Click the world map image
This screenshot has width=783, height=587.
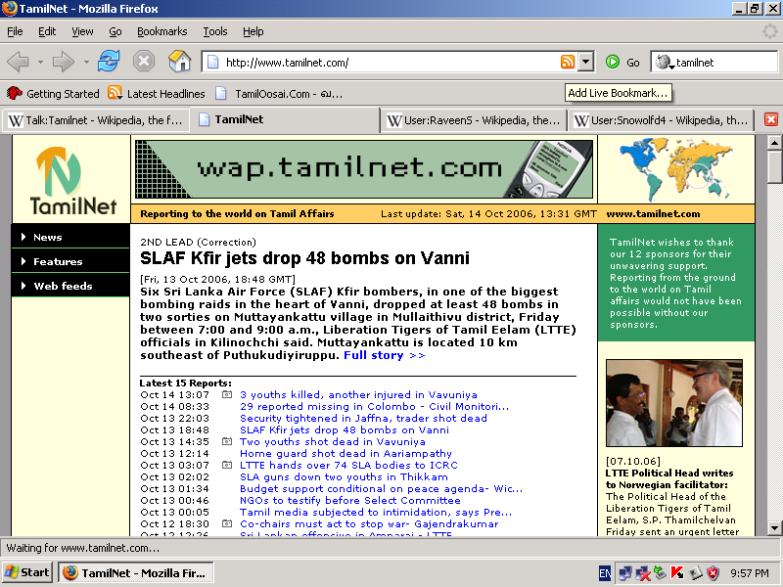point(675,168)
